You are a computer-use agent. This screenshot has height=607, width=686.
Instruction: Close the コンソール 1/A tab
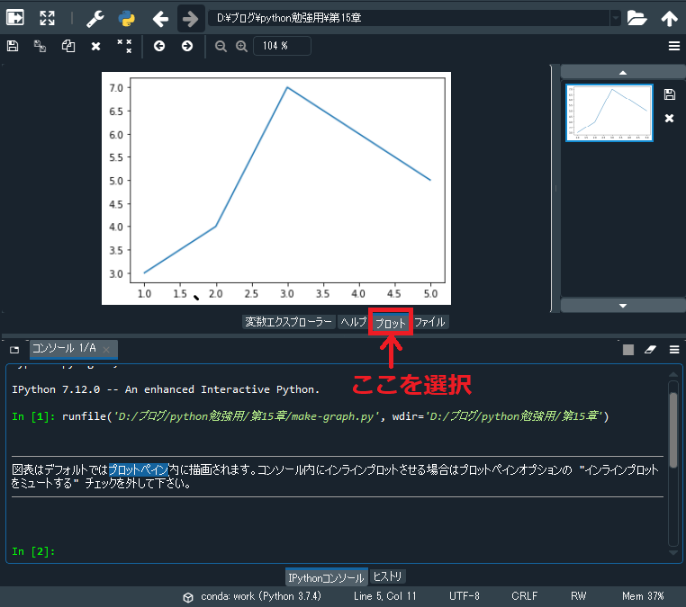click(106, 349)
